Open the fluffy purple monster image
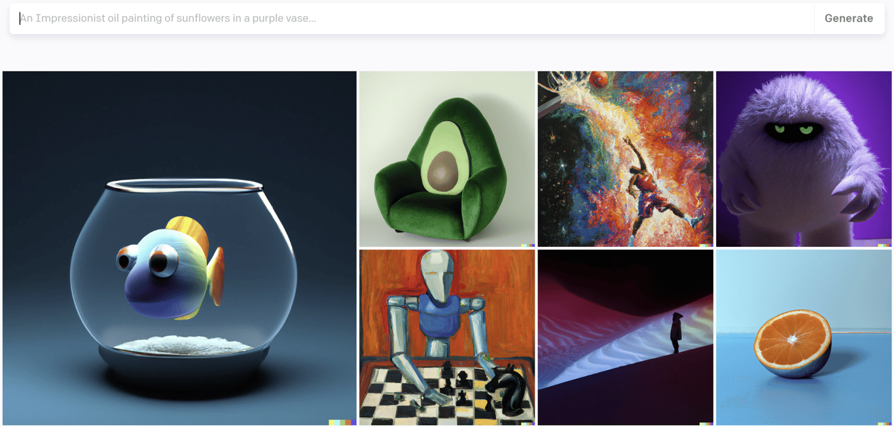The width and height of the screenshot is (894, 427). tap(804, 159)
